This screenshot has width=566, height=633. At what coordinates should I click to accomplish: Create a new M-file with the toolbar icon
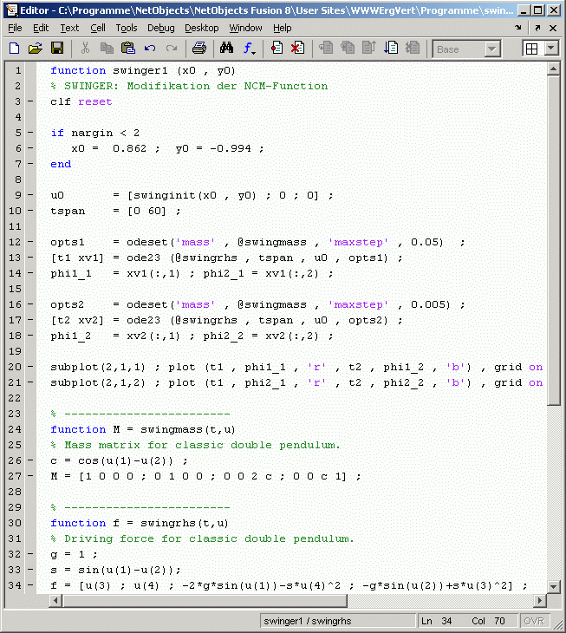pyautogui.click(x=14, y=49)
